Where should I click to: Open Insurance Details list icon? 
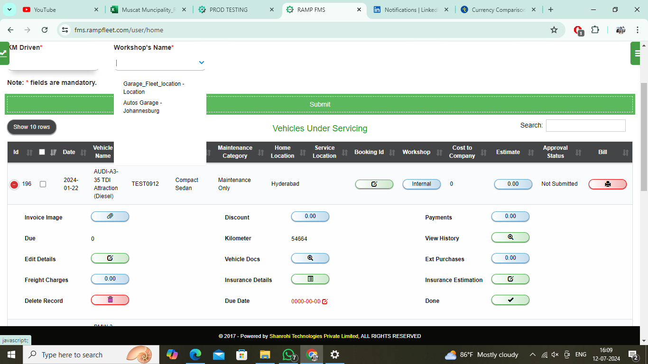(310, 279)
